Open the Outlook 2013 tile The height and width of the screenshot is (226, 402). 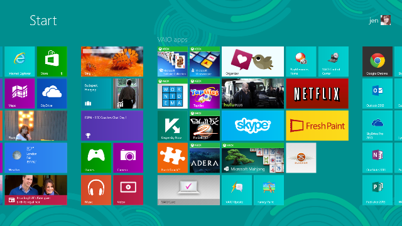(x=378, y=94)
